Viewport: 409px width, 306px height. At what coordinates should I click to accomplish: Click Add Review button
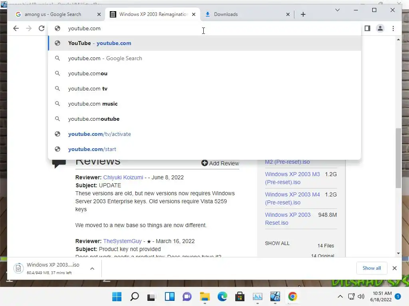(220, 163)
